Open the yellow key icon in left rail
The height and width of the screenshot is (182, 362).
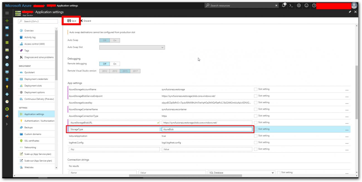7,87
